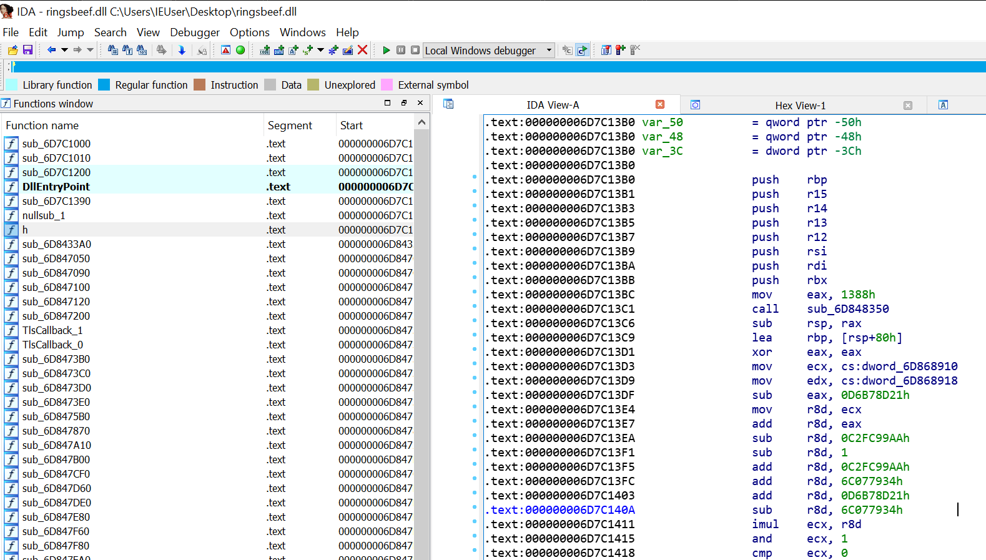Click the convert-to-data toolbar icon
This screenshot has width=986, height=560.
[279, 50]
